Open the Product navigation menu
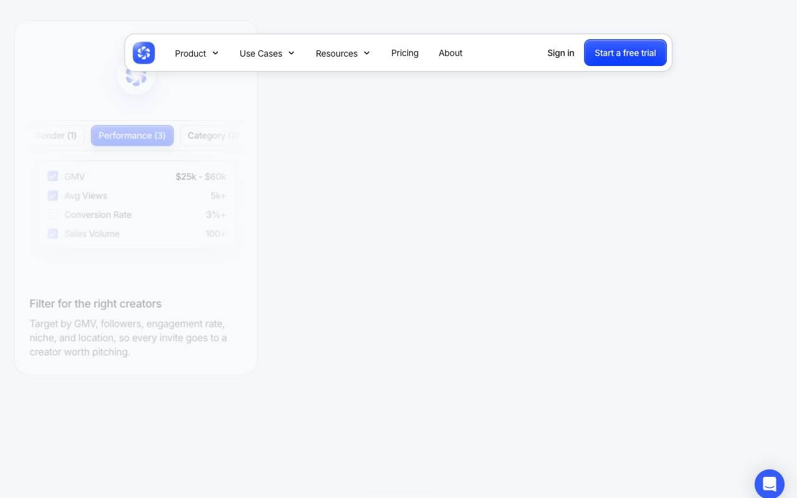The image size is (797, 498). point(197,53)
